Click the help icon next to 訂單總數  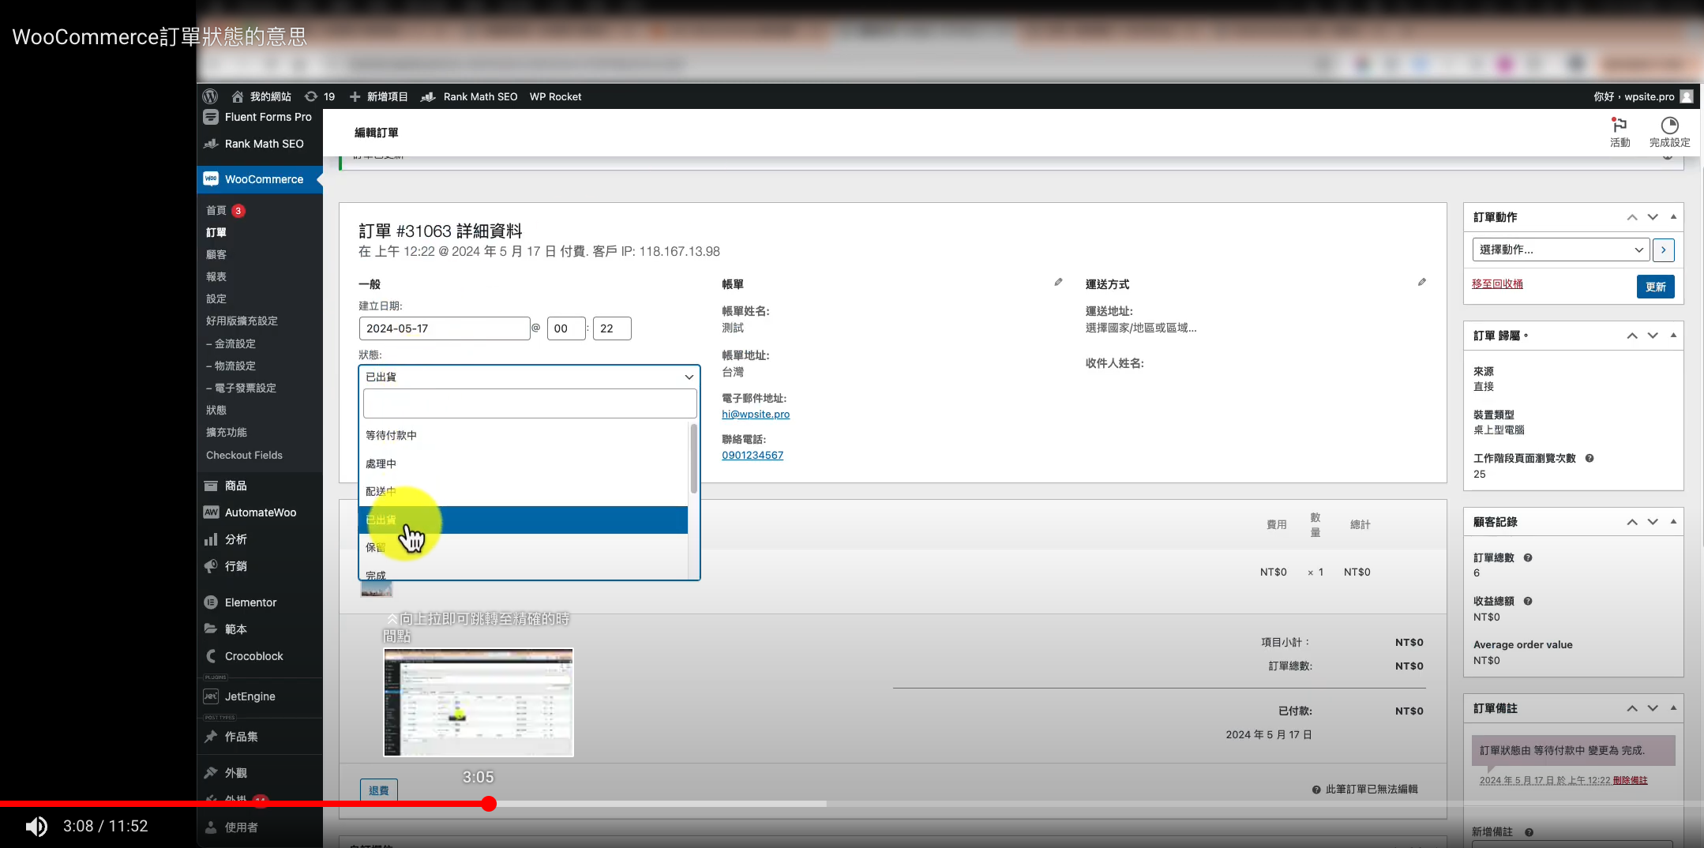point(1528,557)
